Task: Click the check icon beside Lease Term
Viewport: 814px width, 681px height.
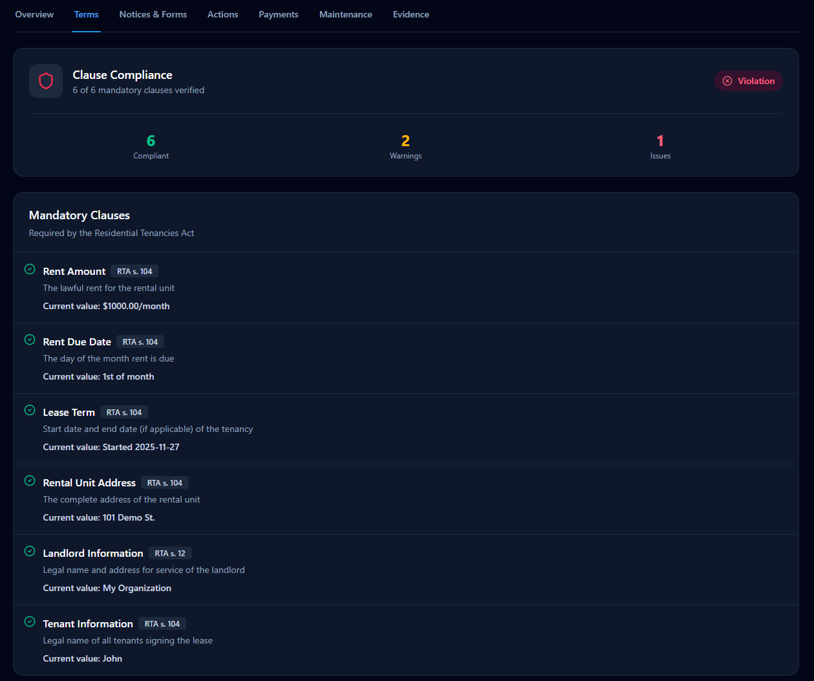Action: (x=30, y=410)
